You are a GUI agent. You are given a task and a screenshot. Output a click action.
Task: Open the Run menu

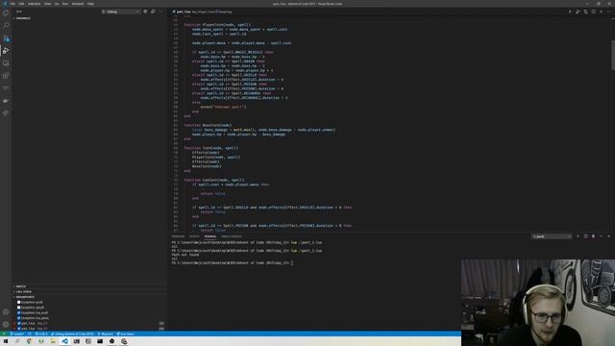(x=65, y=4)
